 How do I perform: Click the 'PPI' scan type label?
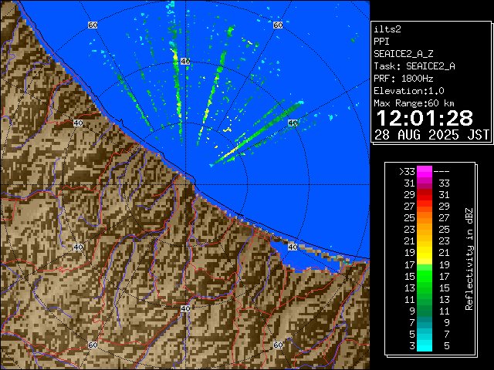point(381,41)
